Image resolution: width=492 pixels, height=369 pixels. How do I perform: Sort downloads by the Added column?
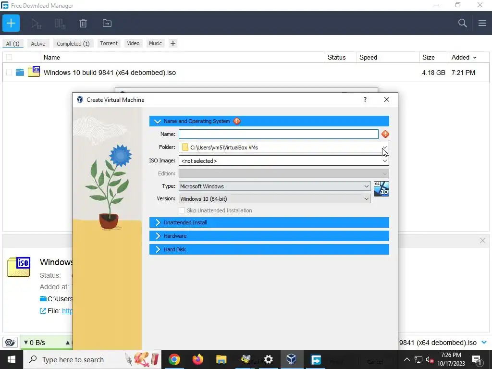(x=469, y=58)
